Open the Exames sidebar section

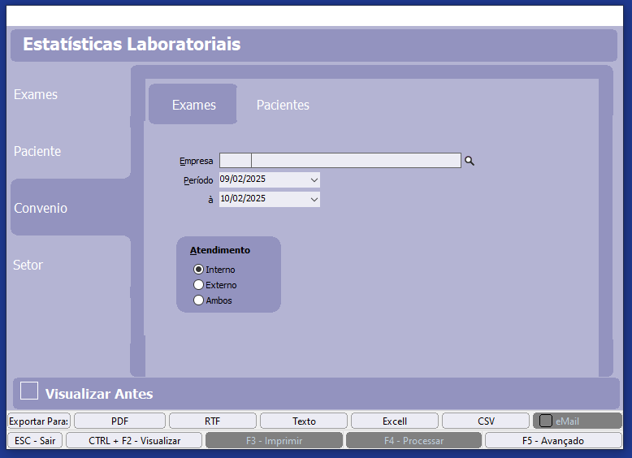36,94
